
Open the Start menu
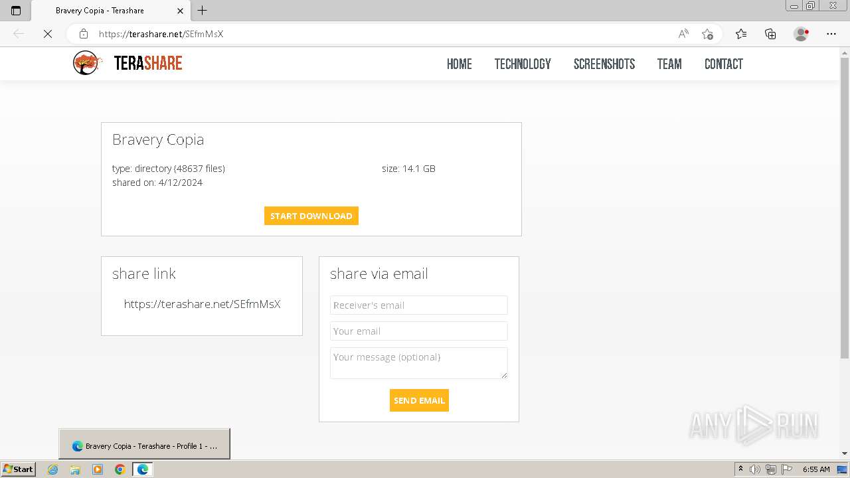[19, 469]
